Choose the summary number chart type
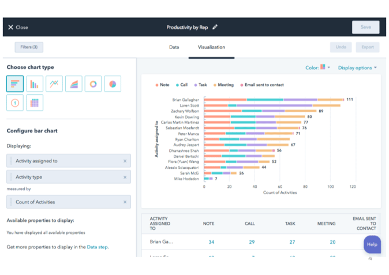The width and height of the screenshot is (389, 275). tap(15, 103)
